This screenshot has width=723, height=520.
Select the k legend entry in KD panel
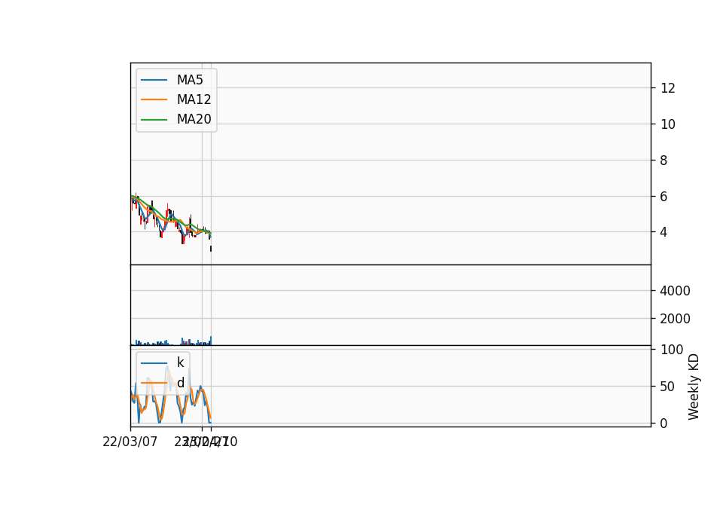pyautogui.click(x=180, y=362)
